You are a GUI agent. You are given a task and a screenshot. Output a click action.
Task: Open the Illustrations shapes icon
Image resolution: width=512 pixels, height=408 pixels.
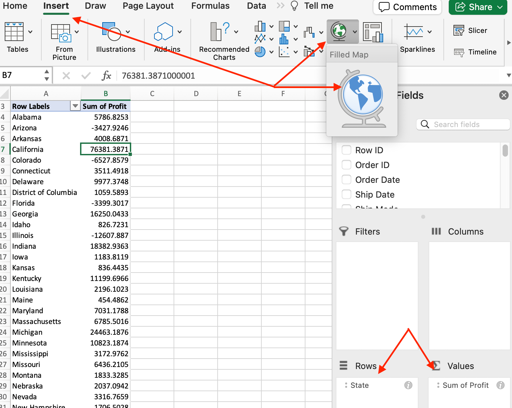pos(111,32)
